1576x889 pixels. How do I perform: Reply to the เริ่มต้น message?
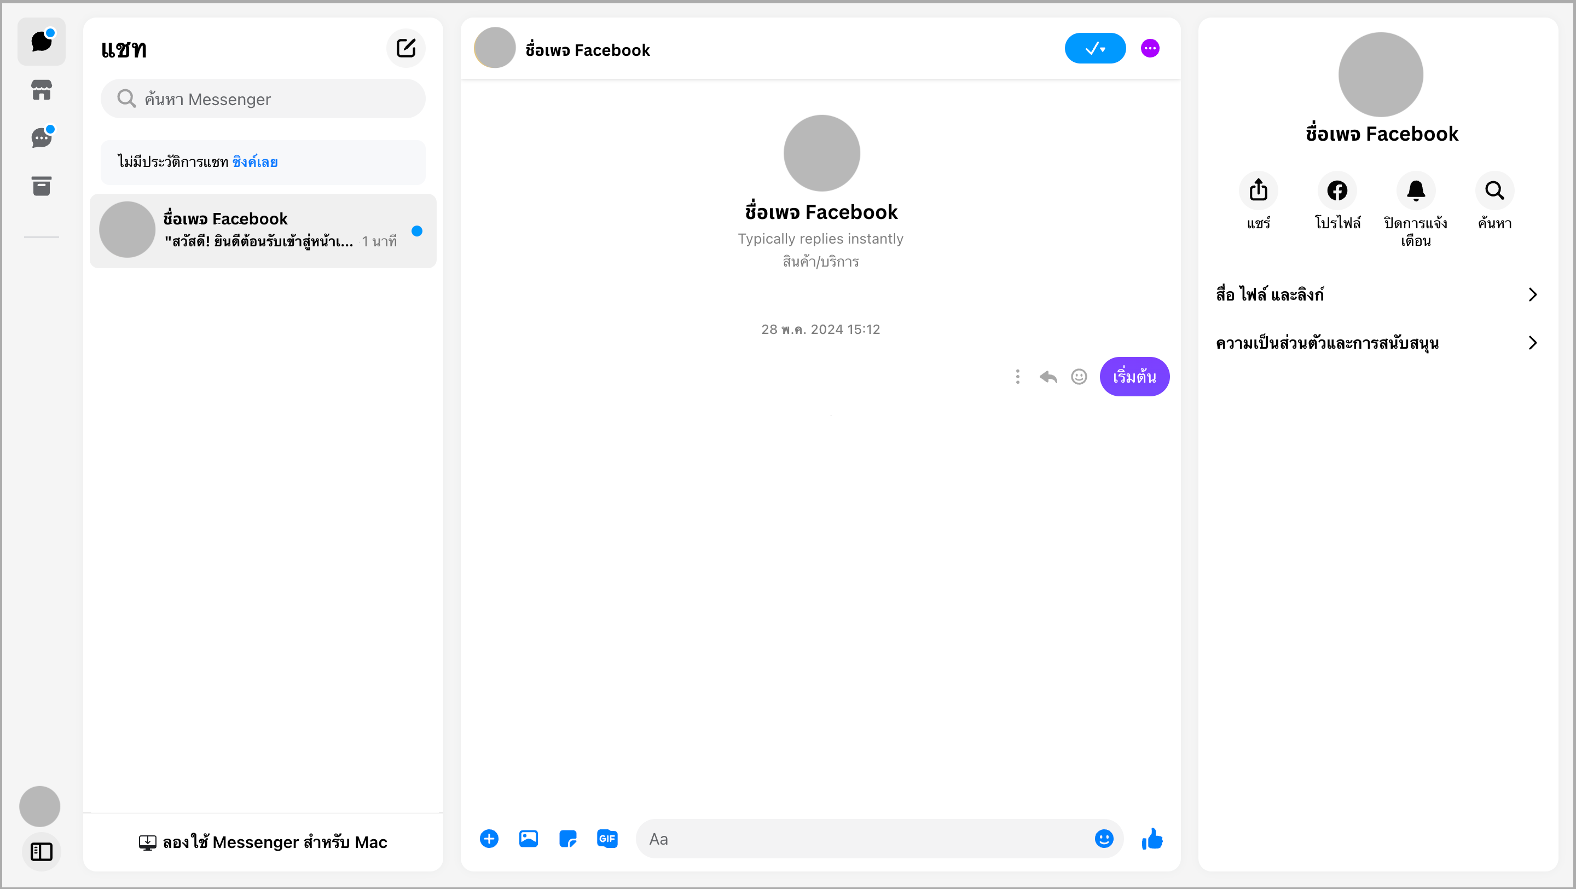coord(1048,376)
